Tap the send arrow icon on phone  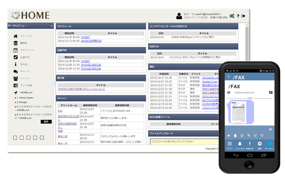coord(271,129)
